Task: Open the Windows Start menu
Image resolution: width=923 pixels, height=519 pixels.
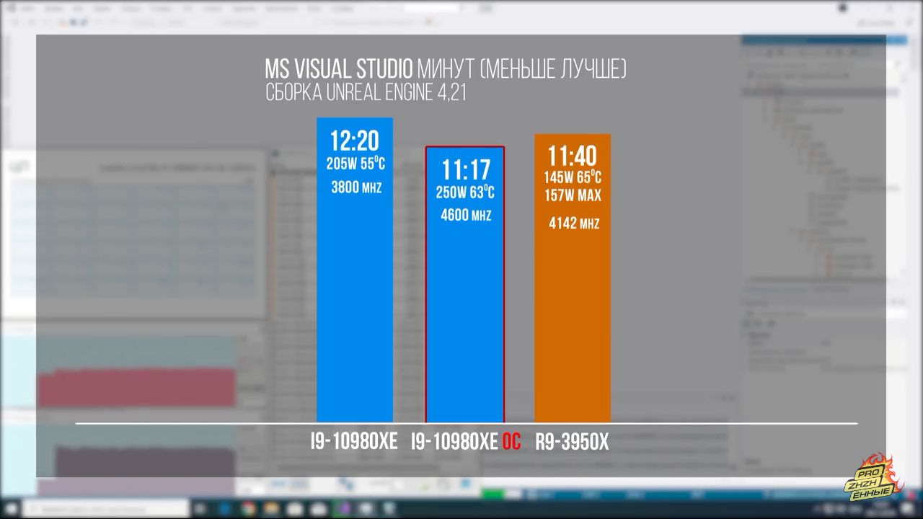Action: (12, 507)
